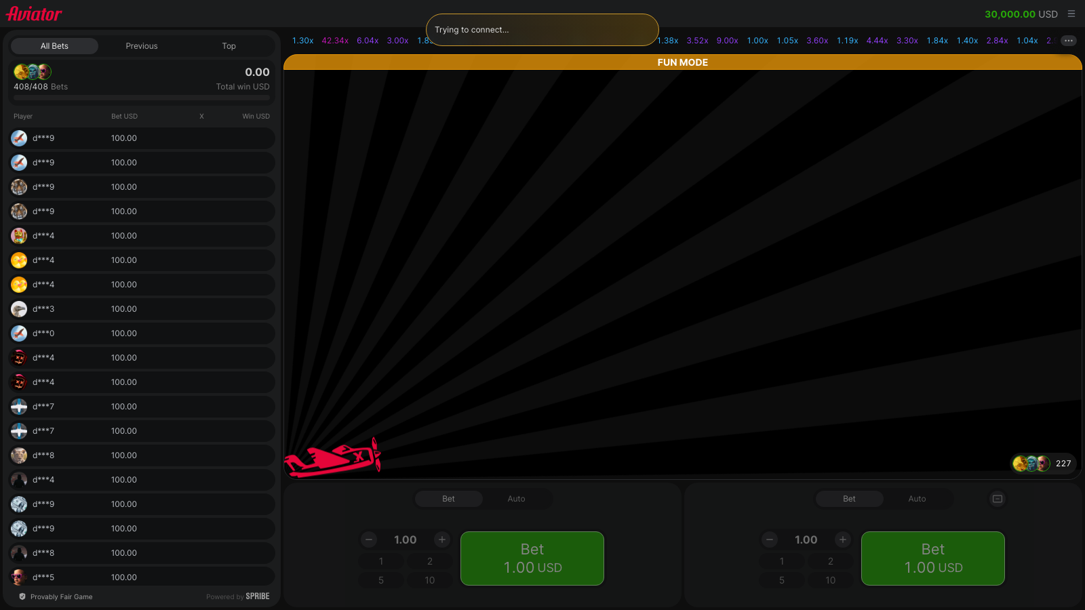Decrease the right bet amount with minus
Screen dimensions: 1085x610
click(770, 540)
